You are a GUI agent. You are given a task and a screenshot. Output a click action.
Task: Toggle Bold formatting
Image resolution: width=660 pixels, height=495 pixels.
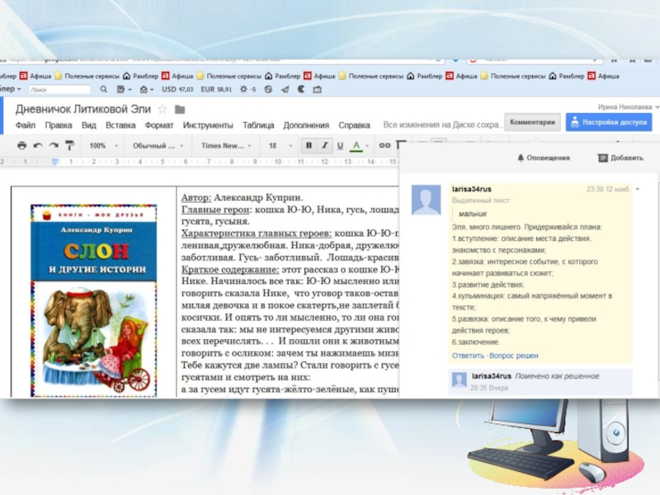click(309, 145)
